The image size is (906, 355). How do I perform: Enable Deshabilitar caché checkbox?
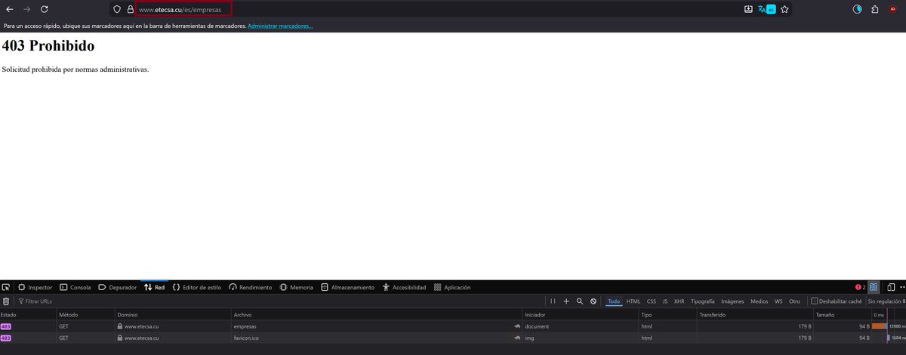click(815, 301)
